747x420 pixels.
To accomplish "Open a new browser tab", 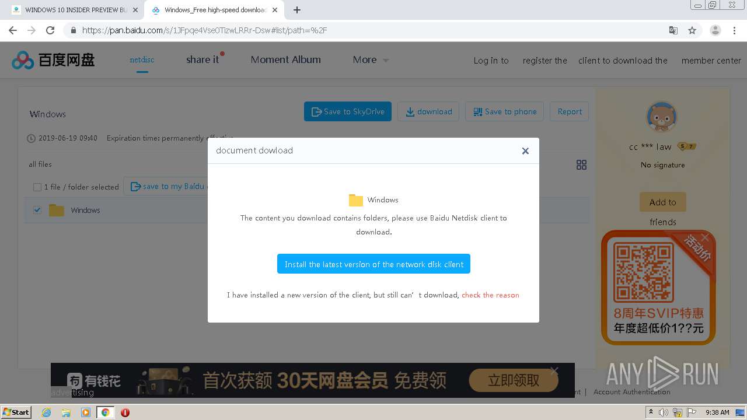I will tap(297, 10).
